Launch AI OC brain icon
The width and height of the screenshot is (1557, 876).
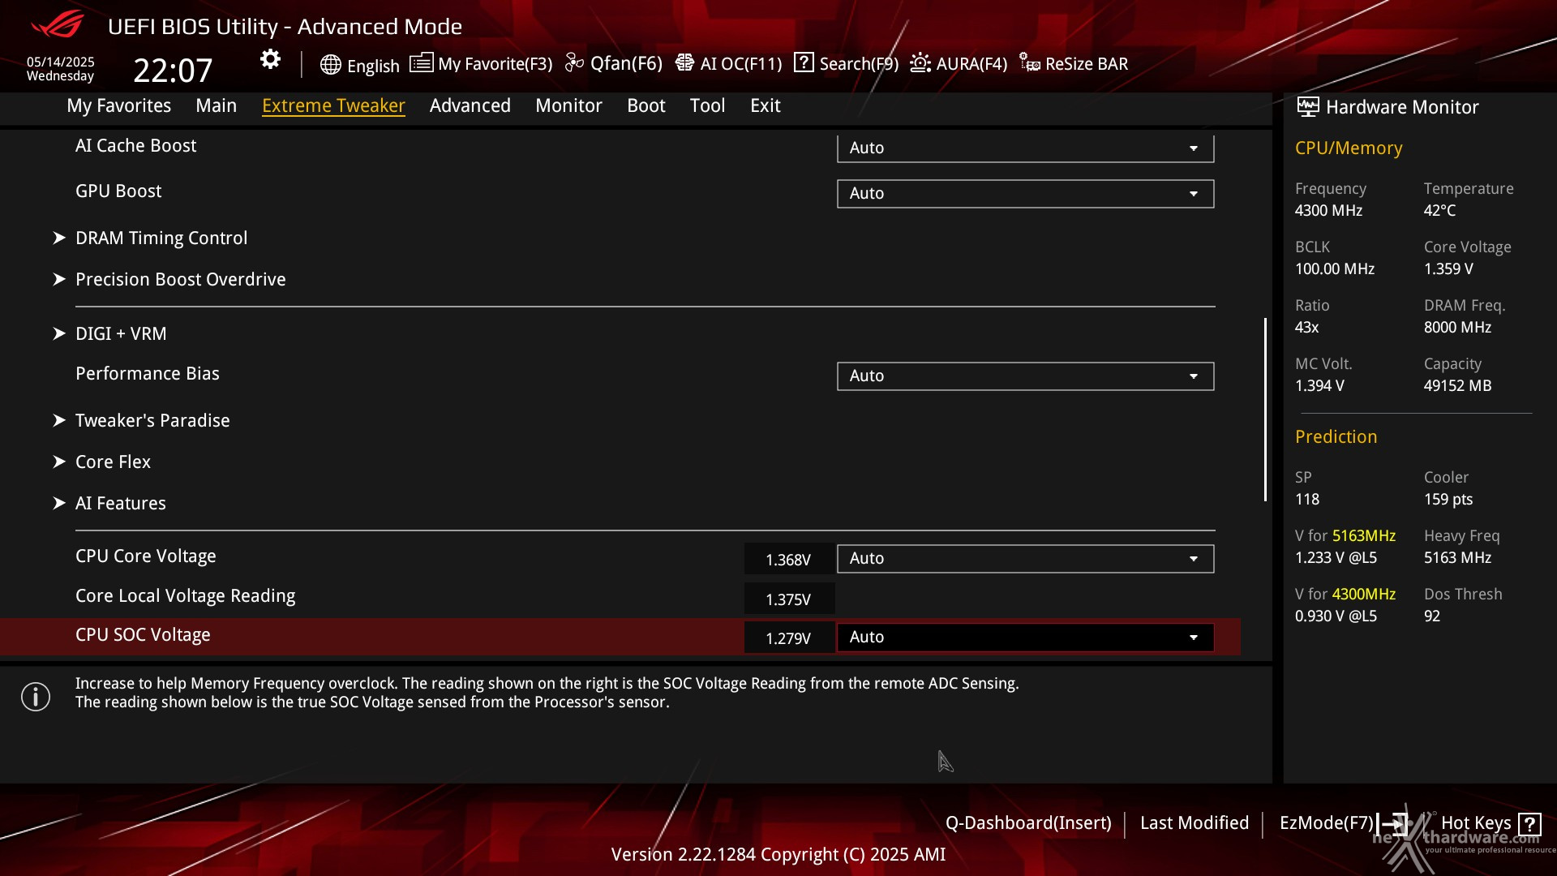tap(684, 63)
